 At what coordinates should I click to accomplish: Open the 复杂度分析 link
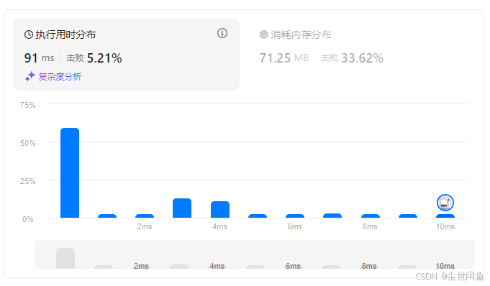60,76
